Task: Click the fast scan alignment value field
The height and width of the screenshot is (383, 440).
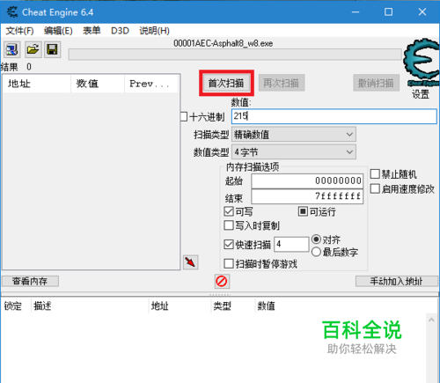Action: (291, 244)
